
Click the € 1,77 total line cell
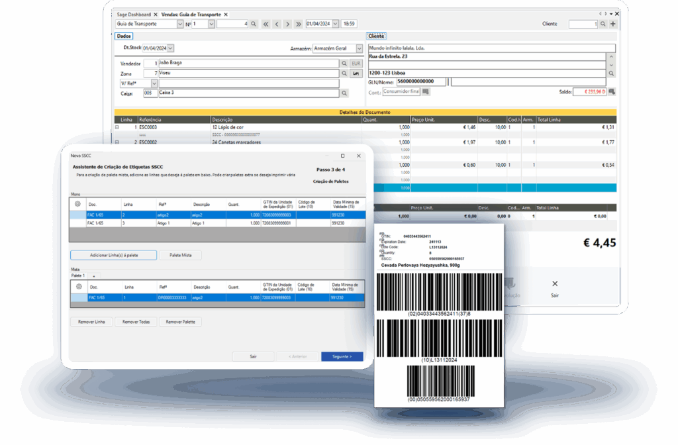(576, 142)
